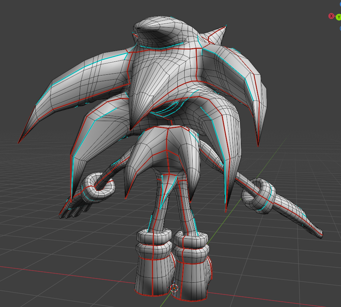The width and height of the screenshot is (341, 307).
Task: Click the red X axis on navigation gizmo
Action: click(x=331, y=16)
